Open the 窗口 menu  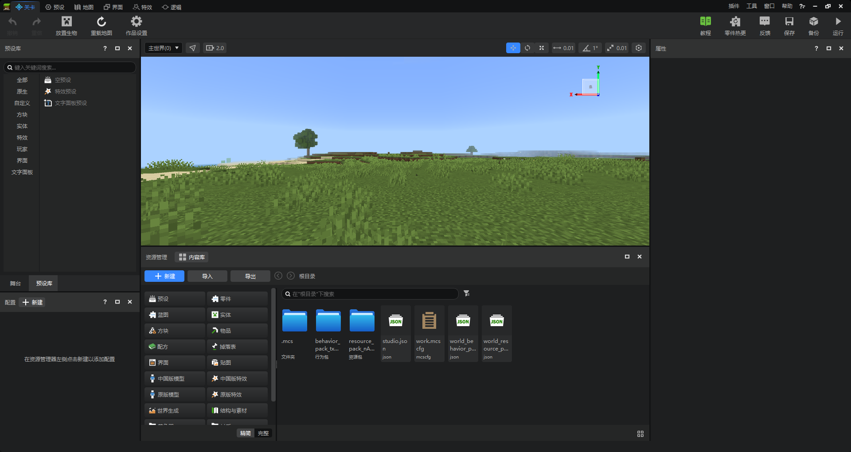point(769,6)
